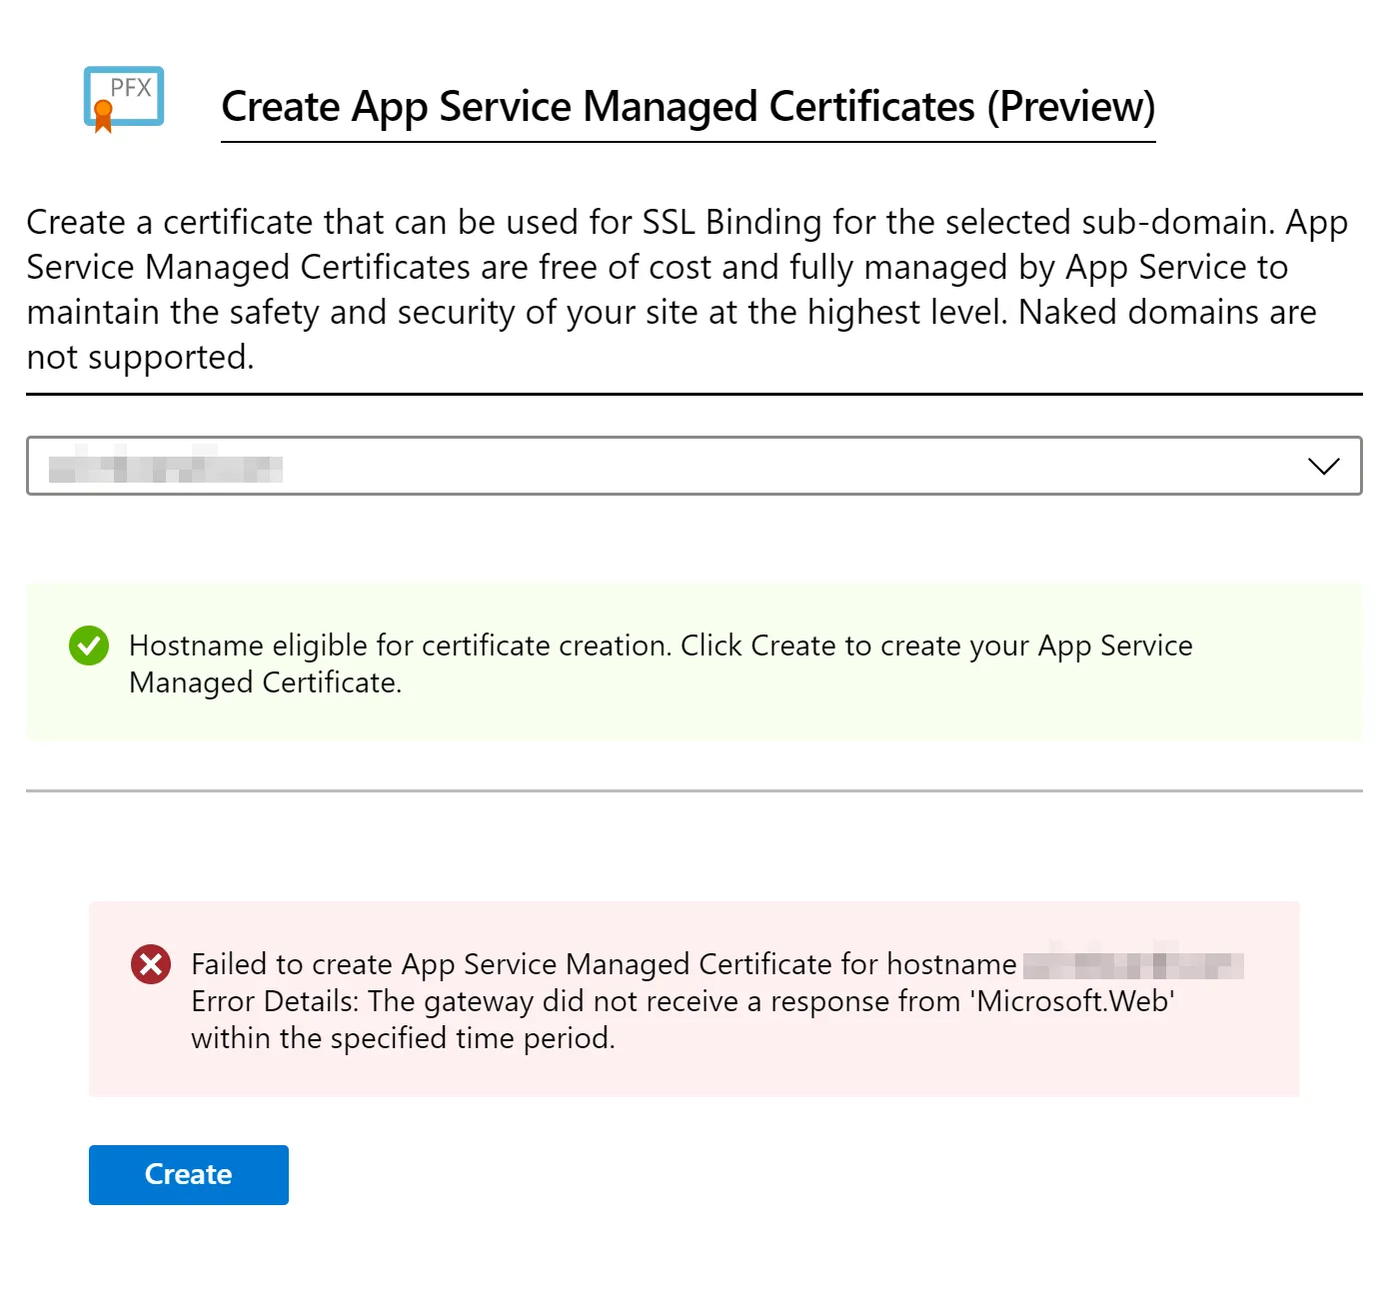Open the sub-domain selection combo box

(693, 466)
